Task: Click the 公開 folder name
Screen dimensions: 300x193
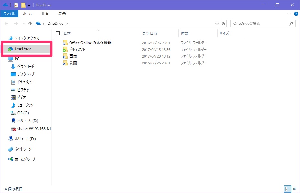Action: point(73,63)
